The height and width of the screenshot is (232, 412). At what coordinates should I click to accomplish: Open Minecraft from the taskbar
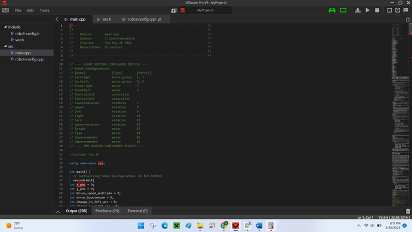(177, 225)
